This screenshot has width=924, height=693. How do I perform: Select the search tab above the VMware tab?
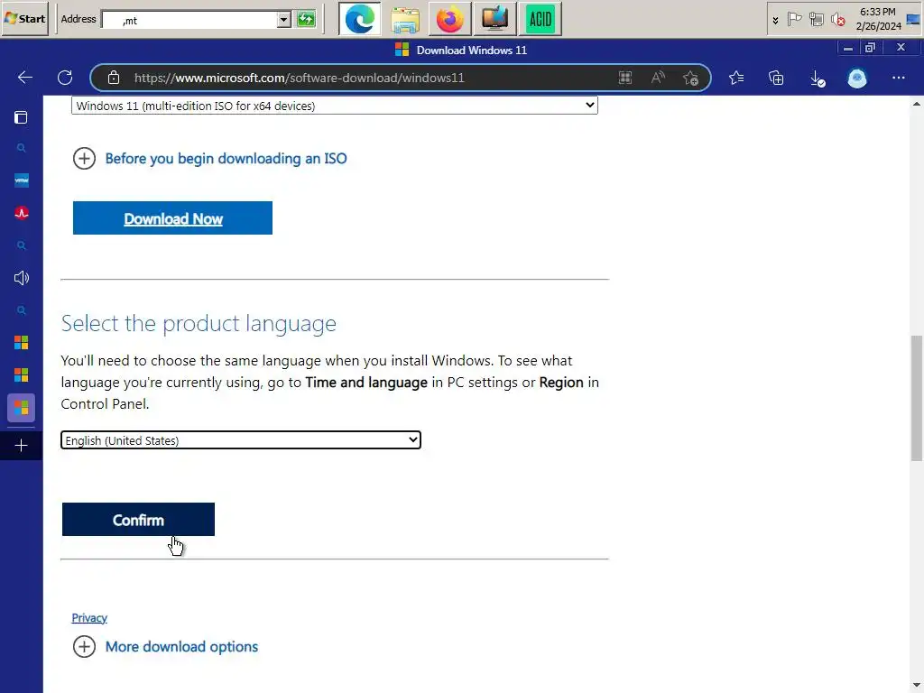22,148
